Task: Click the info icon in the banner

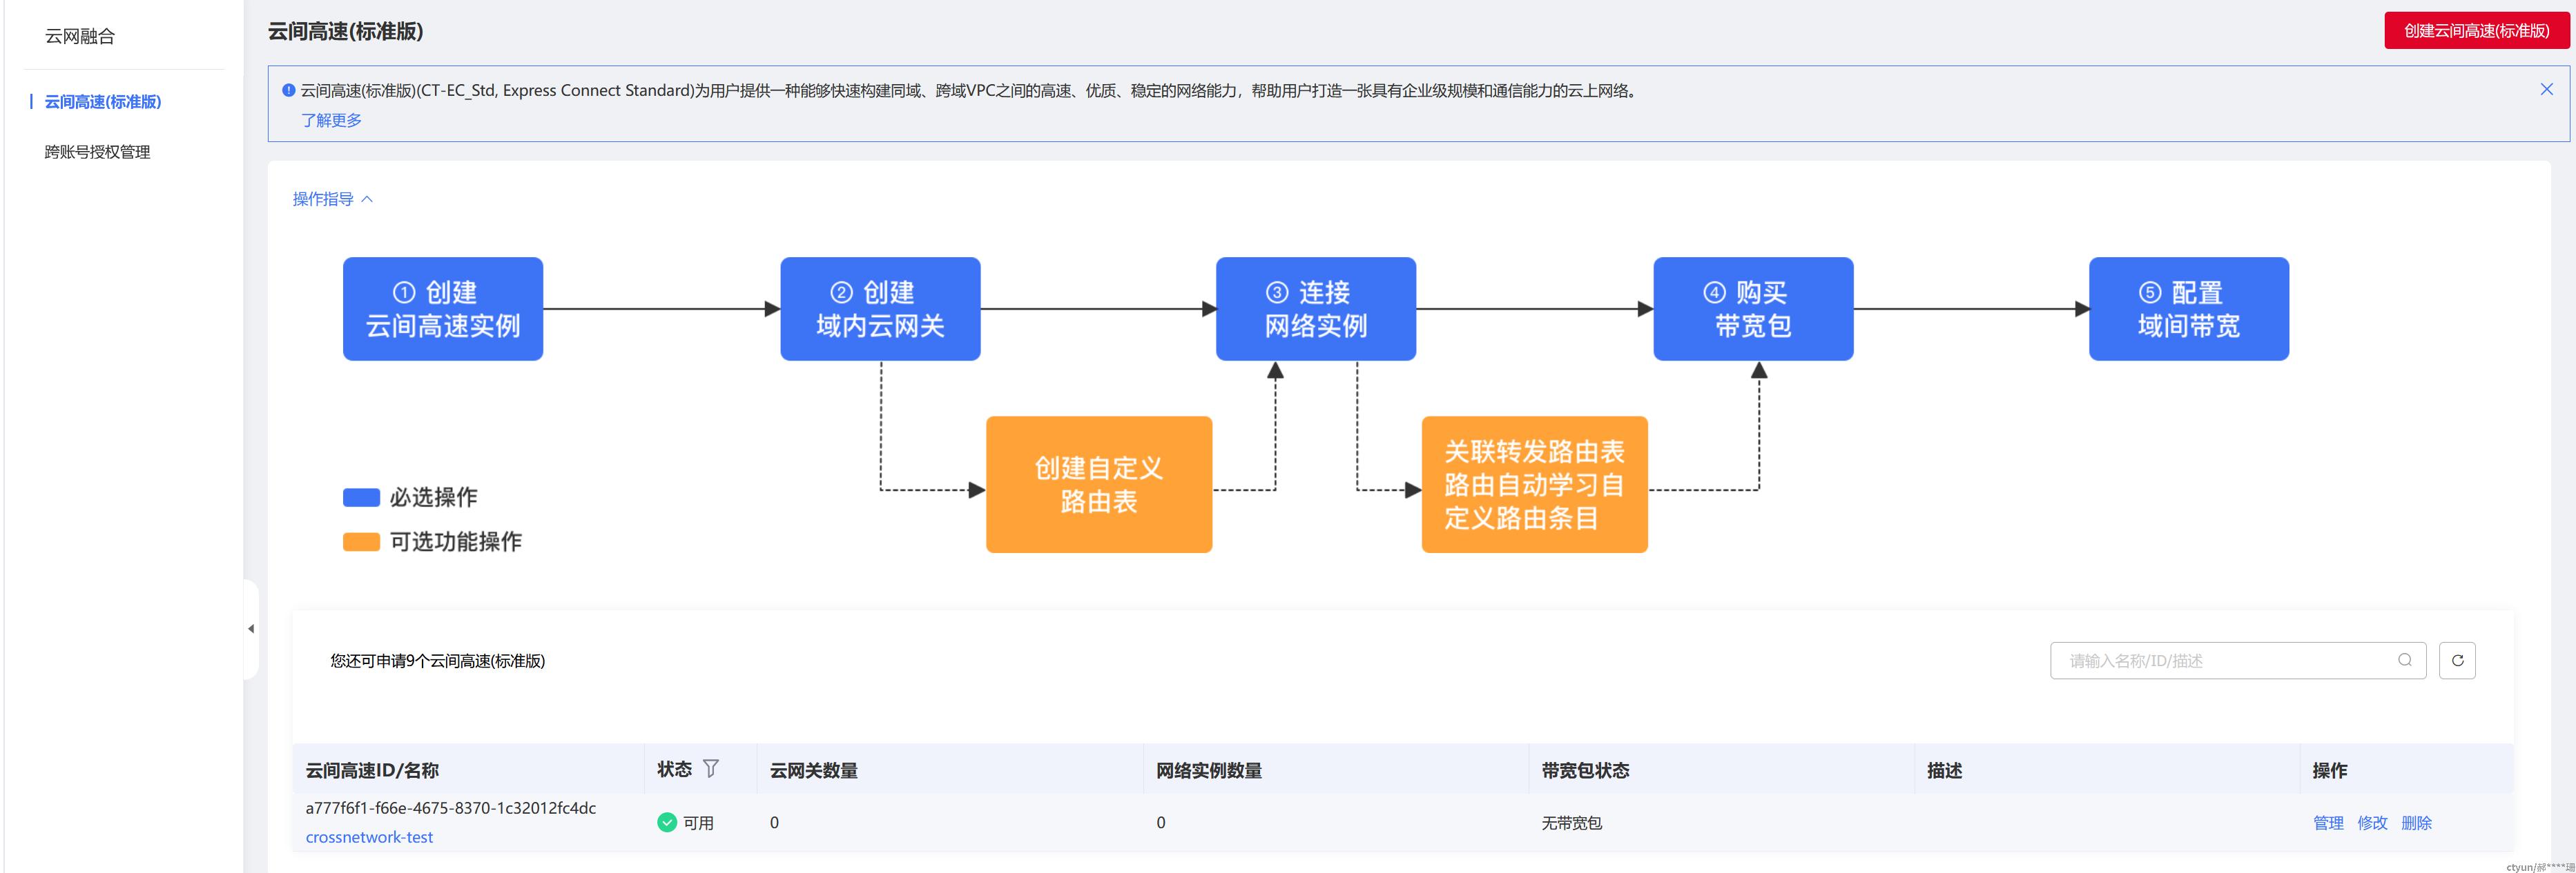Action: pyautogui.click(x=289, y=90)
